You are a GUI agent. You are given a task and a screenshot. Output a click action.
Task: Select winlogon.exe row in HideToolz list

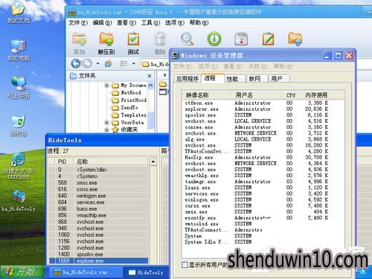[x=99, y=196]
